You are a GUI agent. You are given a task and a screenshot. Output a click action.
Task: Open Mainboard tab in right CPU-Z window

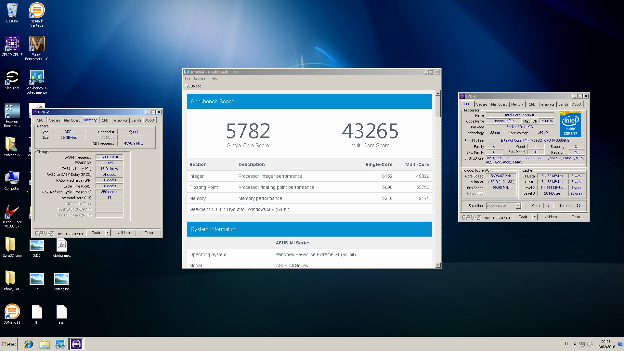click(499, 104)
